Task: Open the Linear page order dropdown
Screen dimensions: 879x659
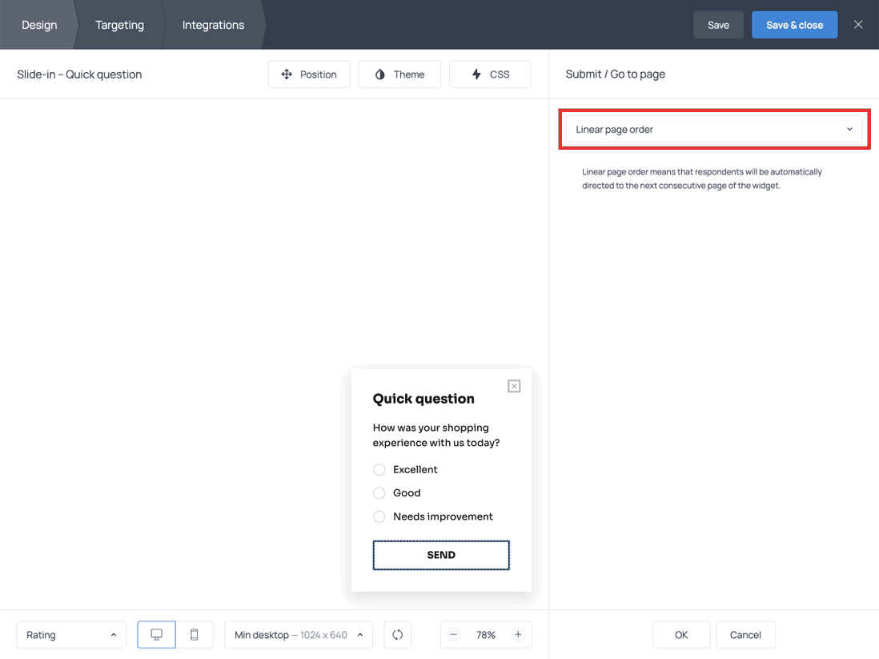Action: (x=712, y=129)
